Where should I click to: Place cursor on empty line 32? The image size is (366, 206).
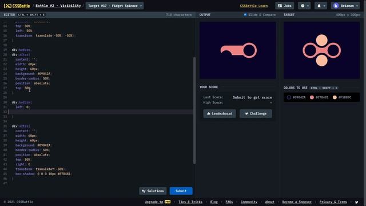click(101, 112)
